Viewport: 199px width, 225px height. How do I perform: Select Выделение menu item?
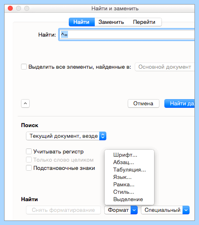(x=129, y=199)
